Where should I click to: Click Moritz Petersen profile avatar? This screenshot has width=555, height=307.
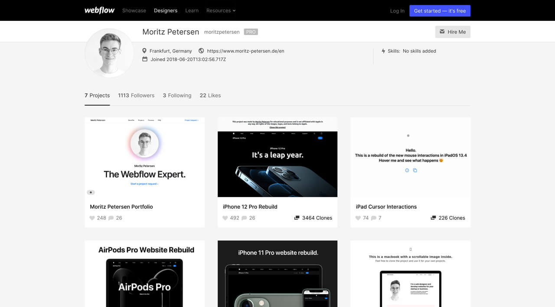tap(109, 53)
